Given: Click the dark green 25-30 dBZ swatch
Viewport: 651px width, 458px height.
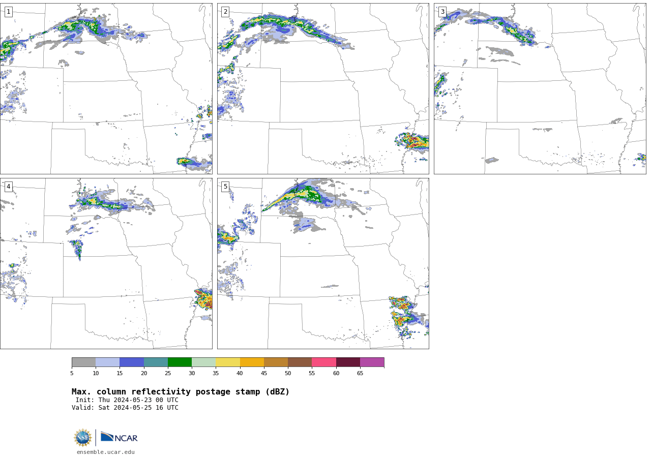Looking at the screenshot, I should click(180, 362).
